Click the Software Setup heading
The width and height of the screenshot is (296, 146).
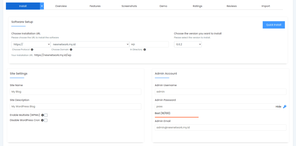[x=22, y=22]
